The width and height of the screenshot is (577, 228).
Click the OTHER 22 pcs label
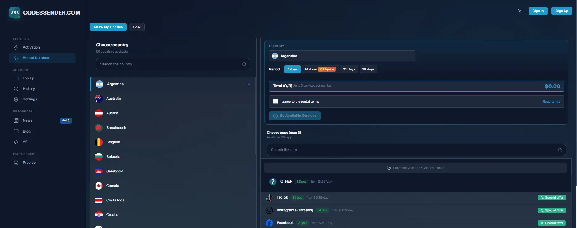[301, 182]
